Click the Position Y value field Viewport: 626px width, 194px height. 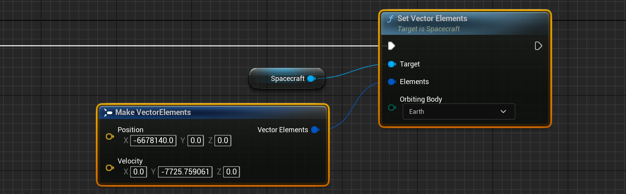pos(196,140)
